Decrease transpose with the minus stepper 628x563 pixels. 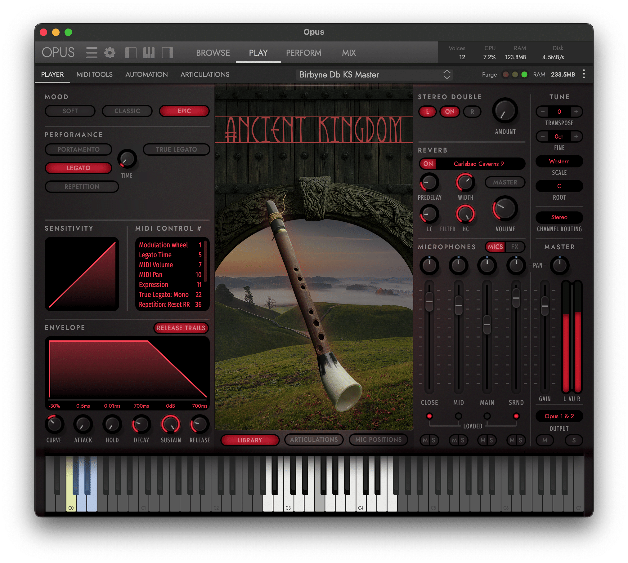tap(542, 112)
